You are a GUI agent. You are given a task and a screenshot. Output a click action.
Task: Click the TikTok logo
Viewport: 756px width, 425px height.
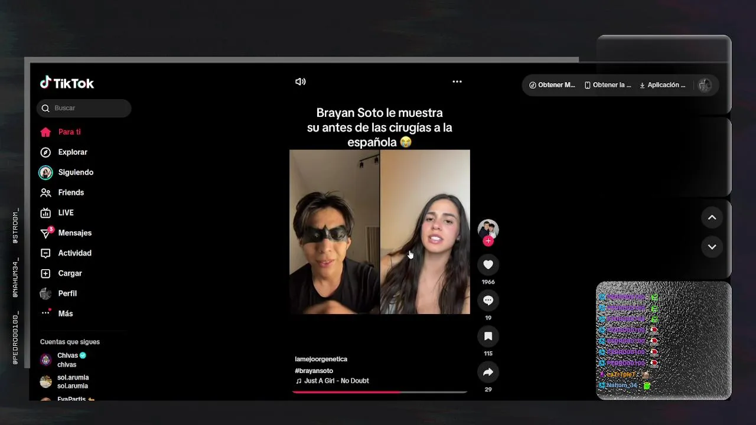pyautogui.click(x=67, y=83)
